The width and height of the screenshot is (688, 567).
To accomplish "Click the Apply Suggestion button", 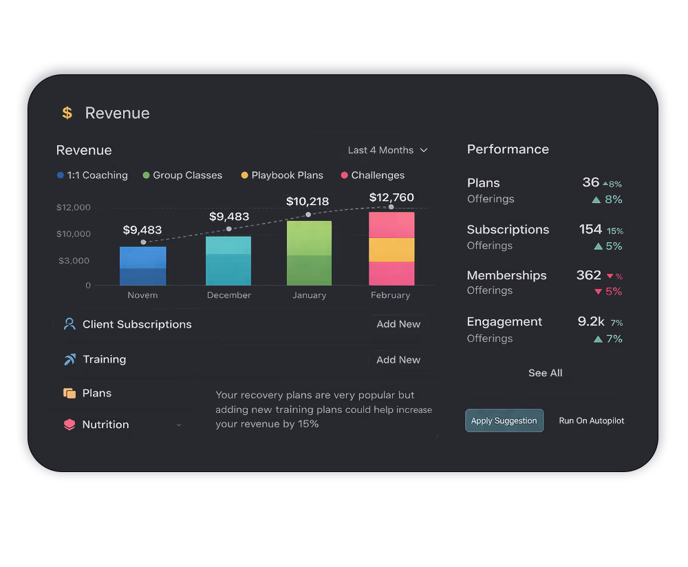I will [504, 421].
